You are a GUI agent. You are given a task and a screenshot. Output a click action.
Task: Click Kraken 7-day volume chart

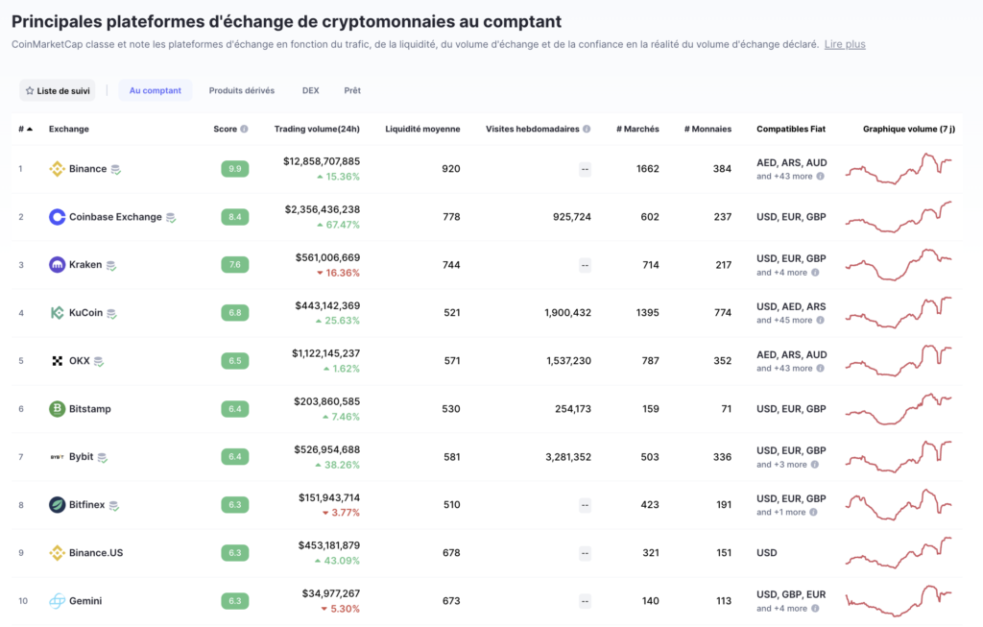899,265
